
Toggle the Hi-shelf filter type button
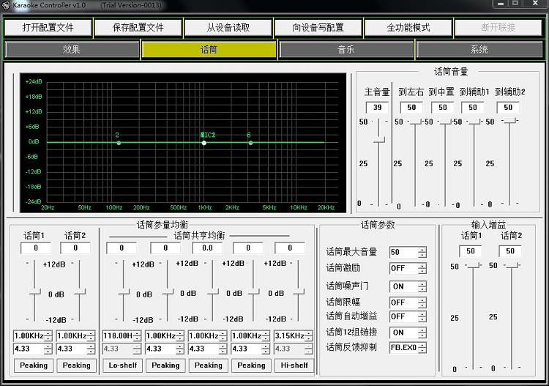tap(294, 365)
